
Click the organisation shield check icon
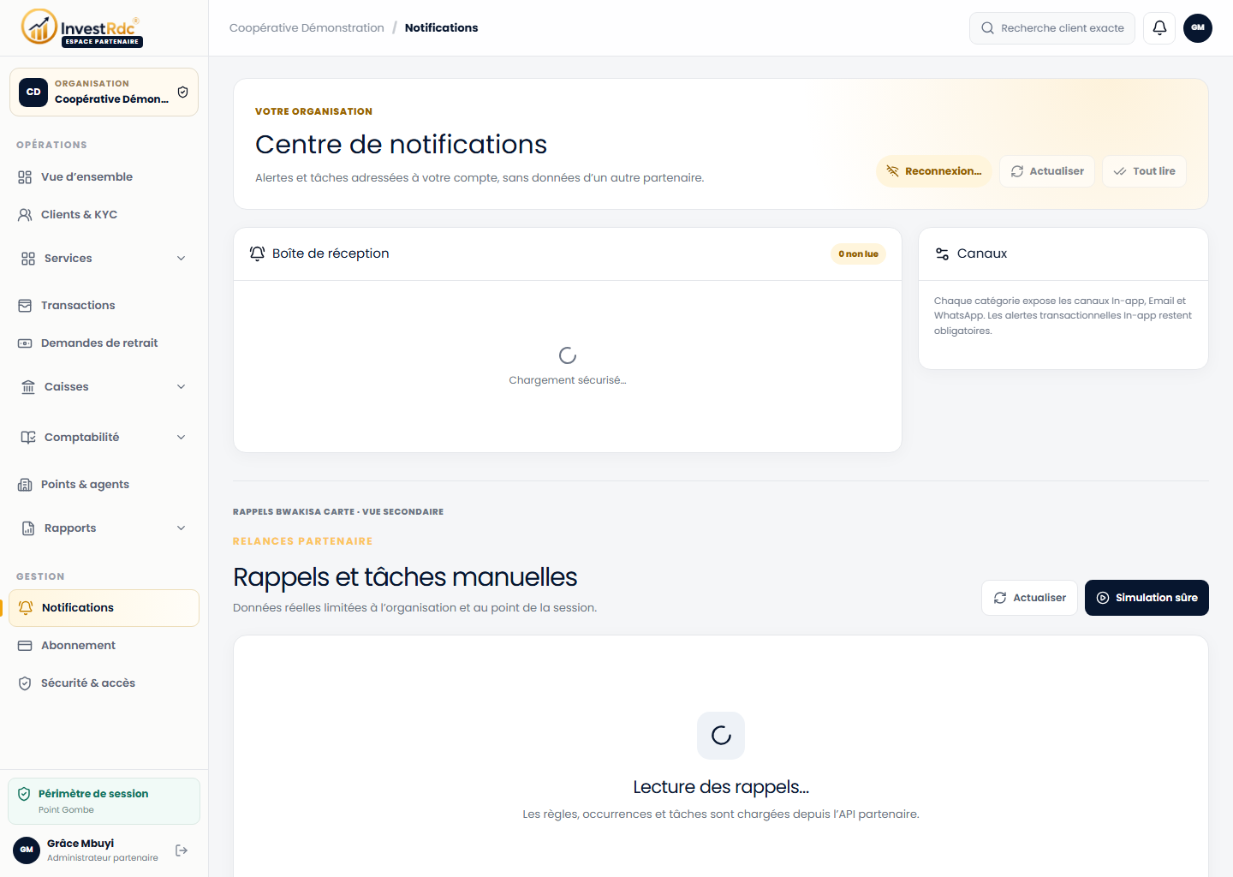[182, 92]
